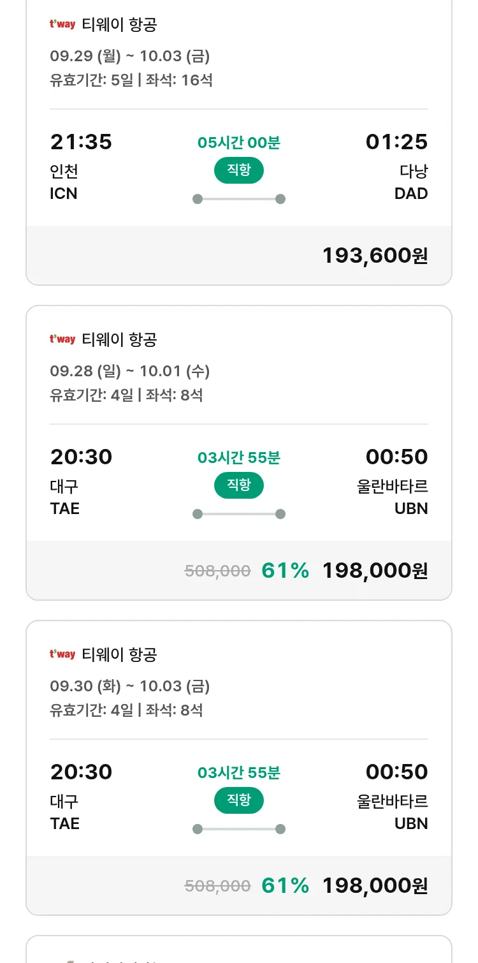Open the 09.30 (화) ~ 10.03 (금) flight
This screenshot has width=478, height=963.
point(130,686)
